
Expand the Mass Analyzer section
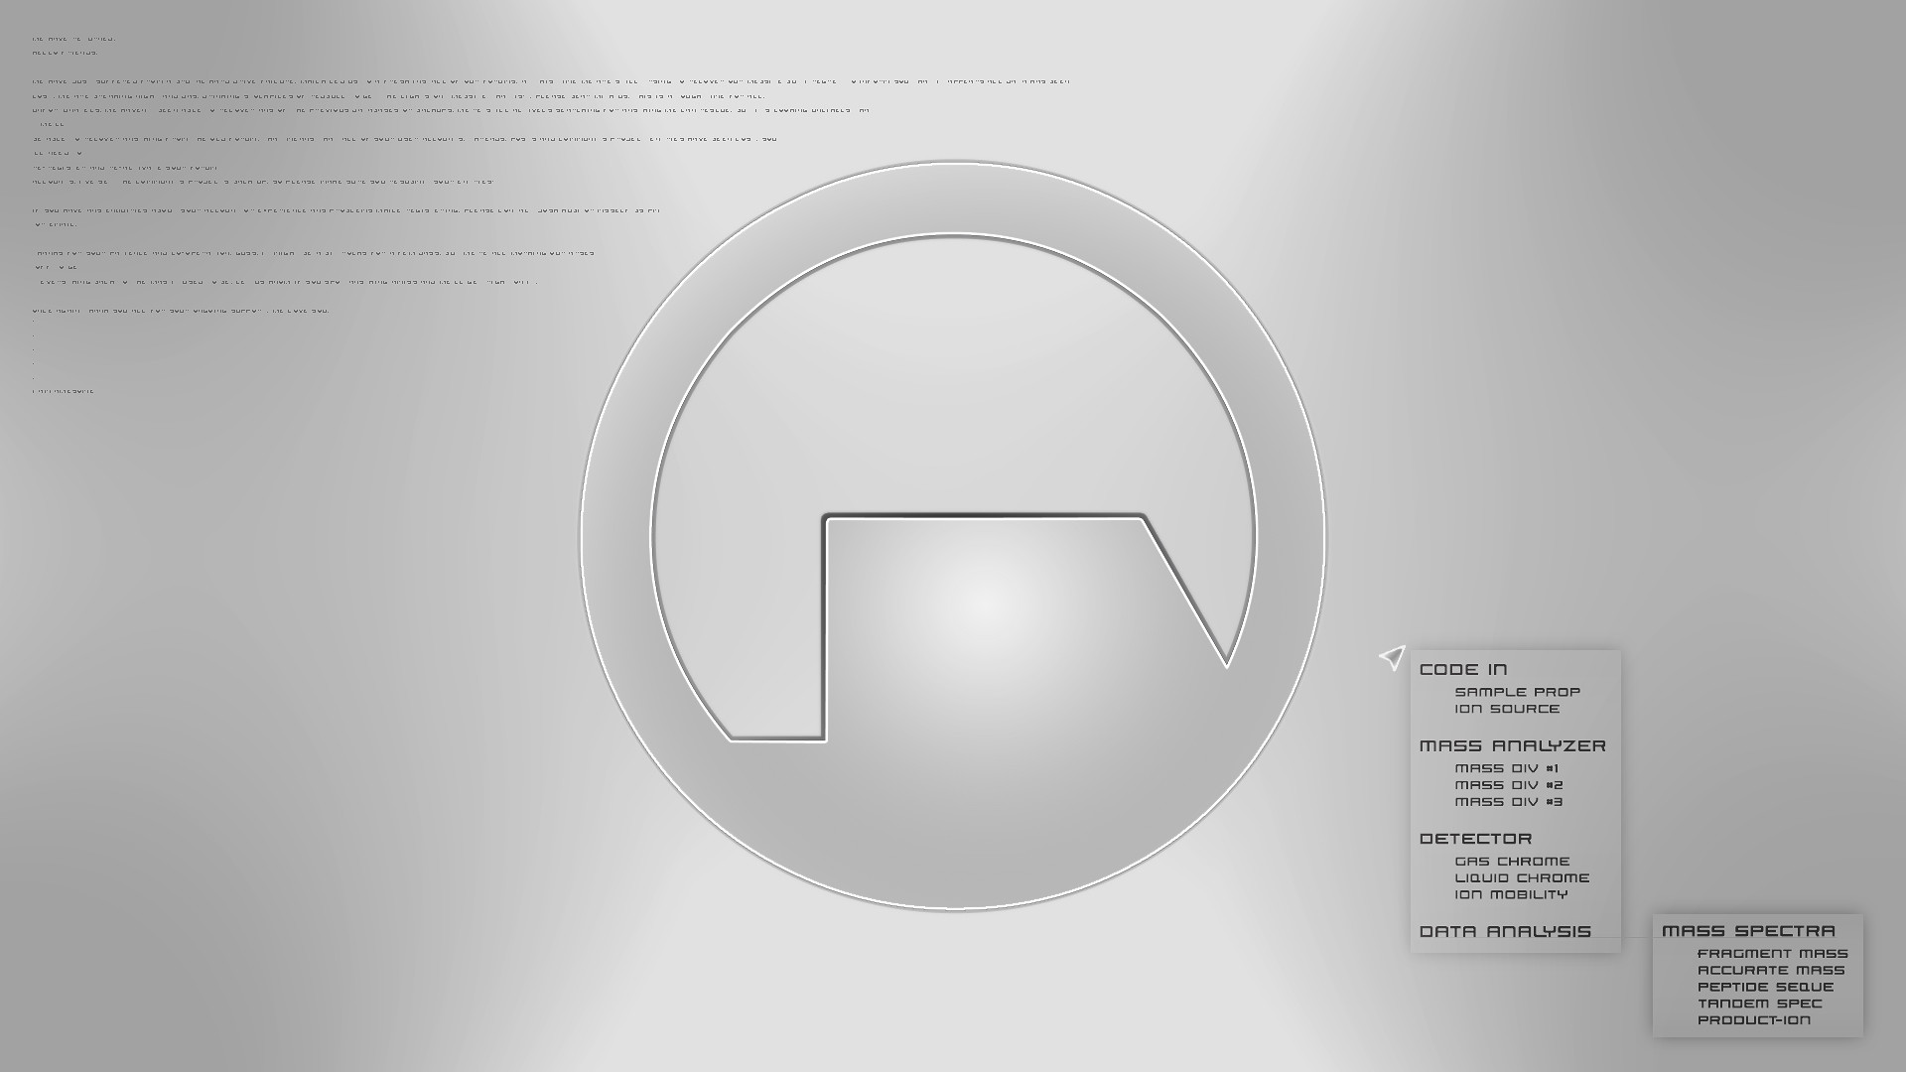[1512, 744]
